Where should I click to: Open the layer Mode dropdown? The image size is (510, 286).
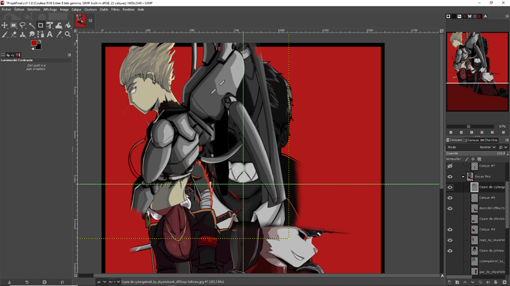487,147
